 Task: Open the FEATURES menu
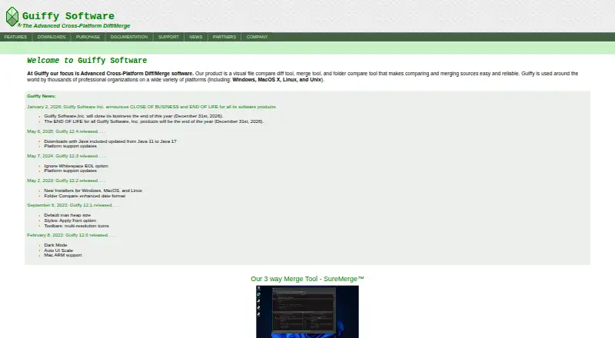tap(15, 37)
